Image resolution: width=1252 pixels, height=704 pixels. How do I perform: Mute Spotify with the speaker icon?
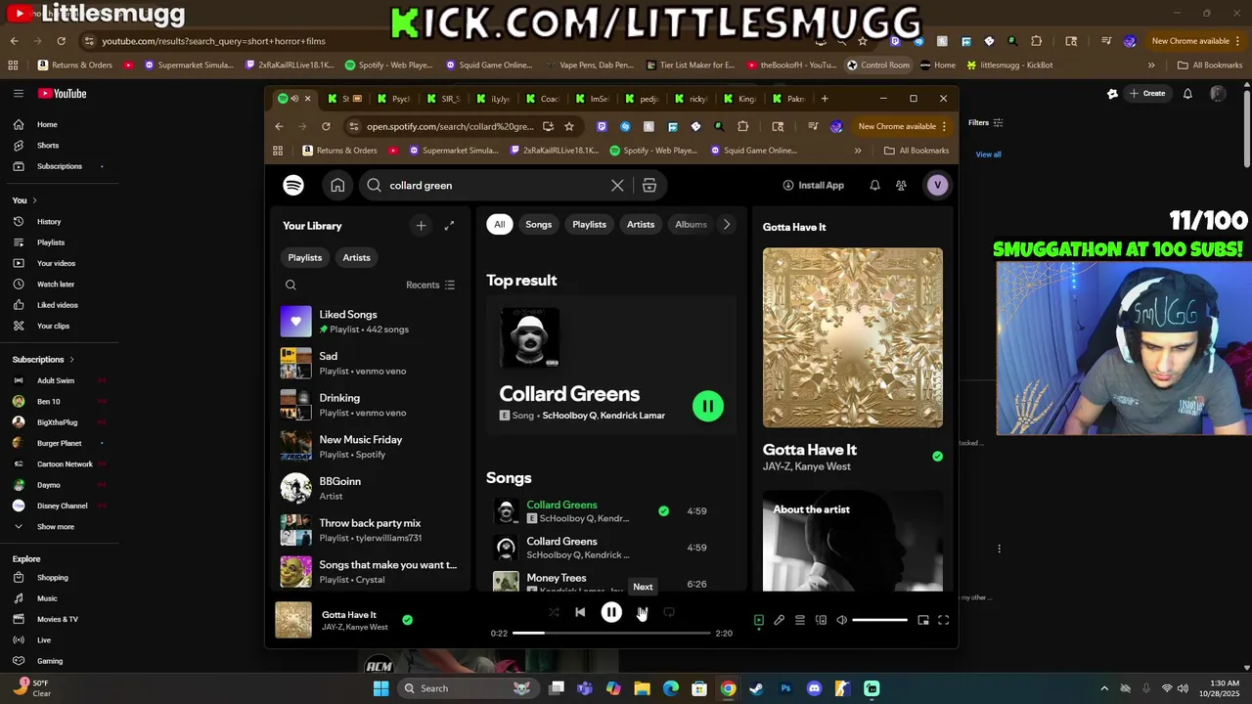pyautogui.click(x=841, y=620)
